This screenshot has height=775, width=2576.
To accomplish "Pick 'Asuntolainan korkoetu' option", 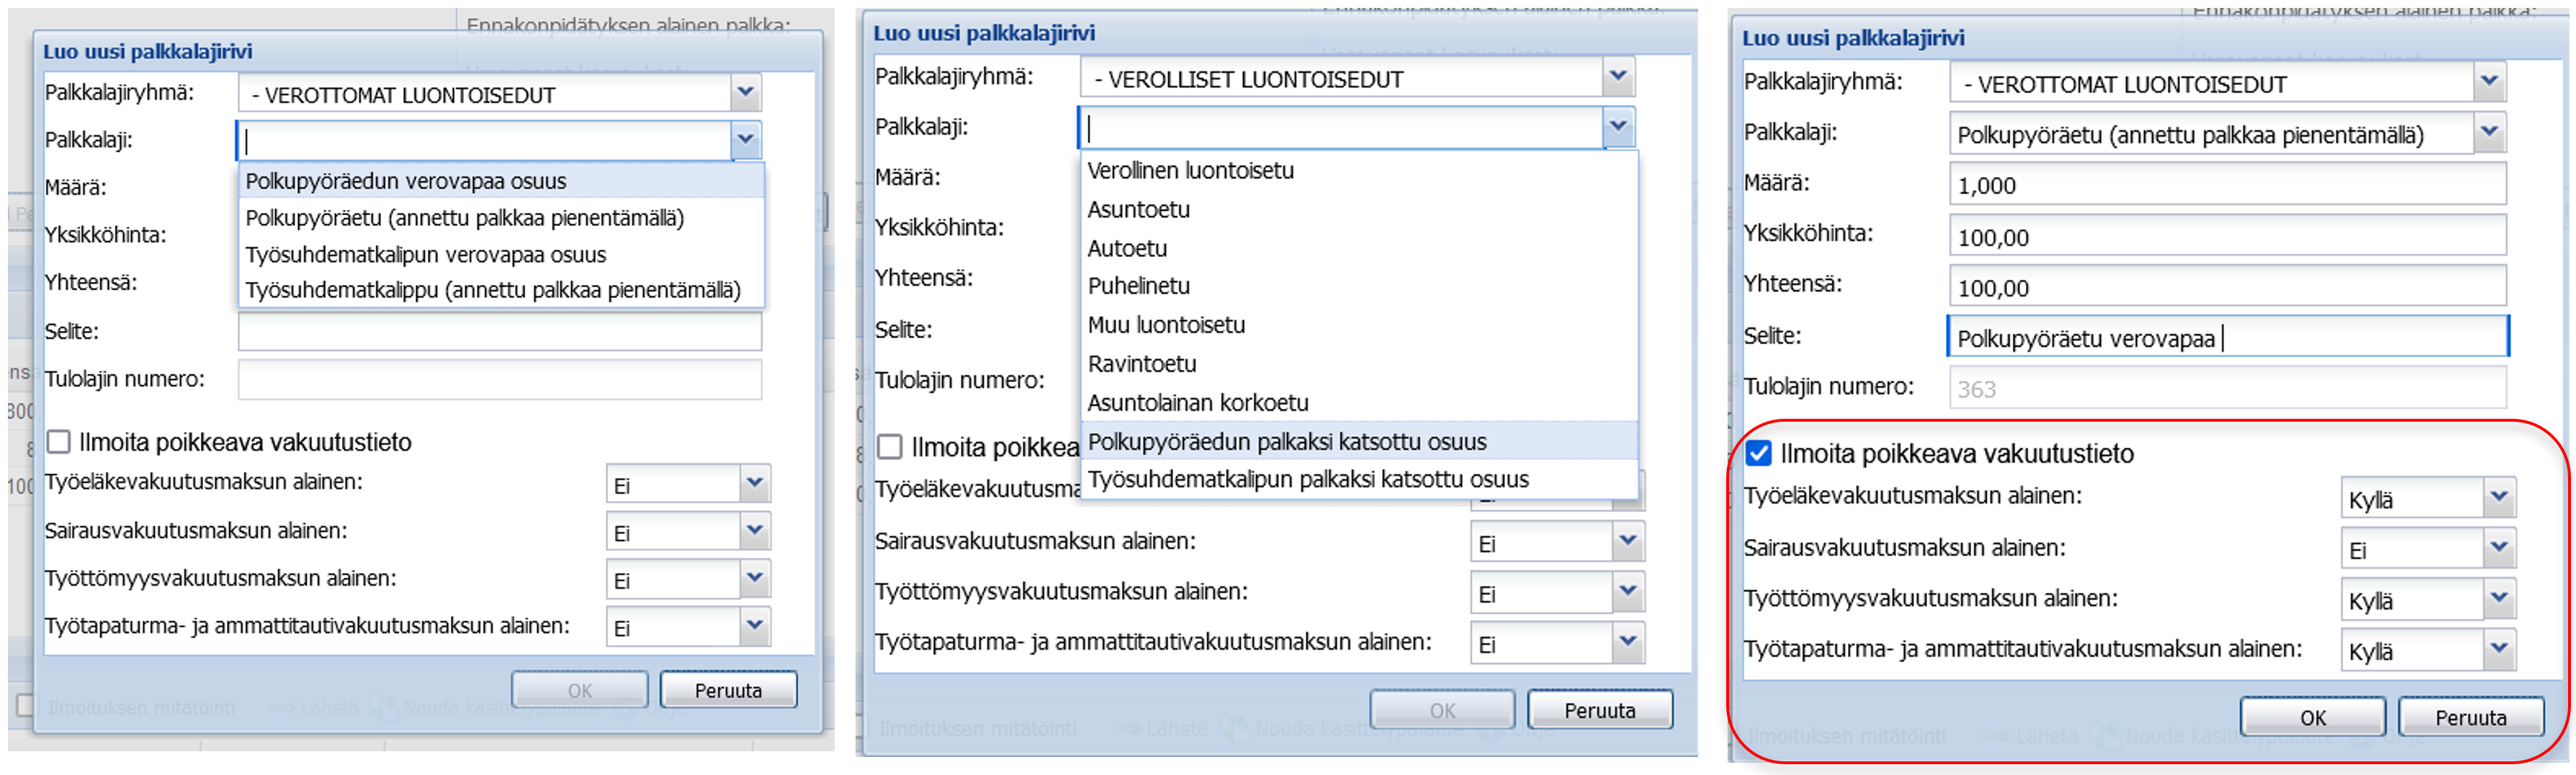I will pyautogui.click(x=1360, y=404).
